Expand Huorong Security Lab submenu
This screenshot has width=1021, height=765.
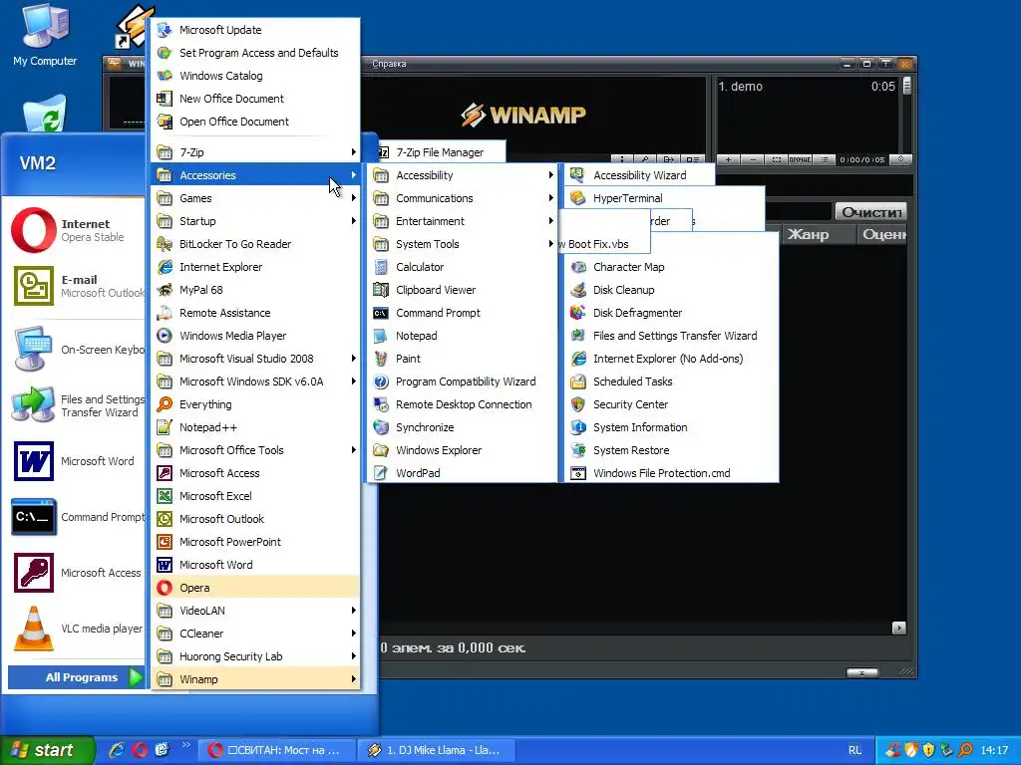point(255,656)
